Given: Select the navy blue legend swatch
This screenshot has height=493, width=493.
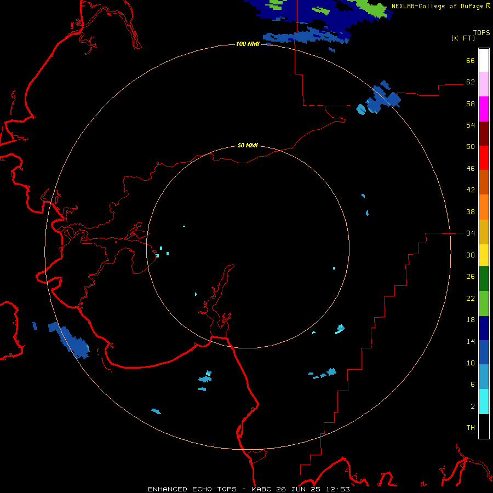Looking at the screenshot, I should 484,328.
